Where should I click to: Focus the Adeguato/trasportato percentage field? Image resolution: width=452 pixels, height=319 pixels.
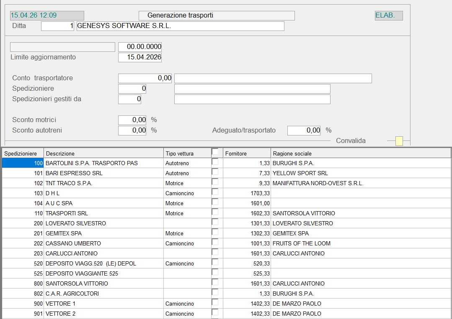(x=304, y=130)
